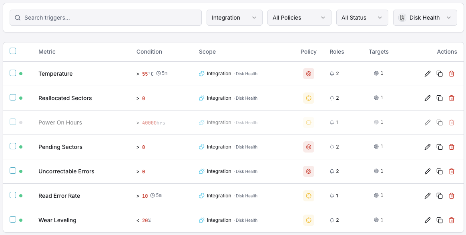Click the Disk Health label on the Temperature row
The width and height of the screenshot is (466, 235).
[x=246, y=74]
